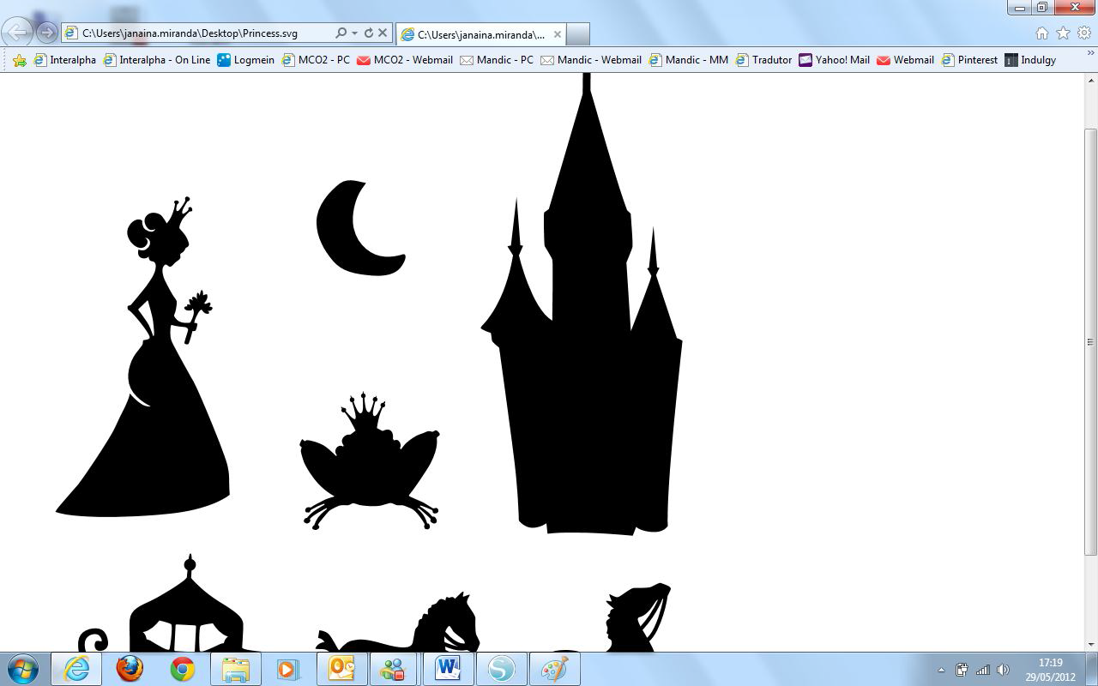Image resolution: width=1098 pixels, height=686 pixels.
Task: Click the browser Forward arrow button
Action: [x=48, y=33]
